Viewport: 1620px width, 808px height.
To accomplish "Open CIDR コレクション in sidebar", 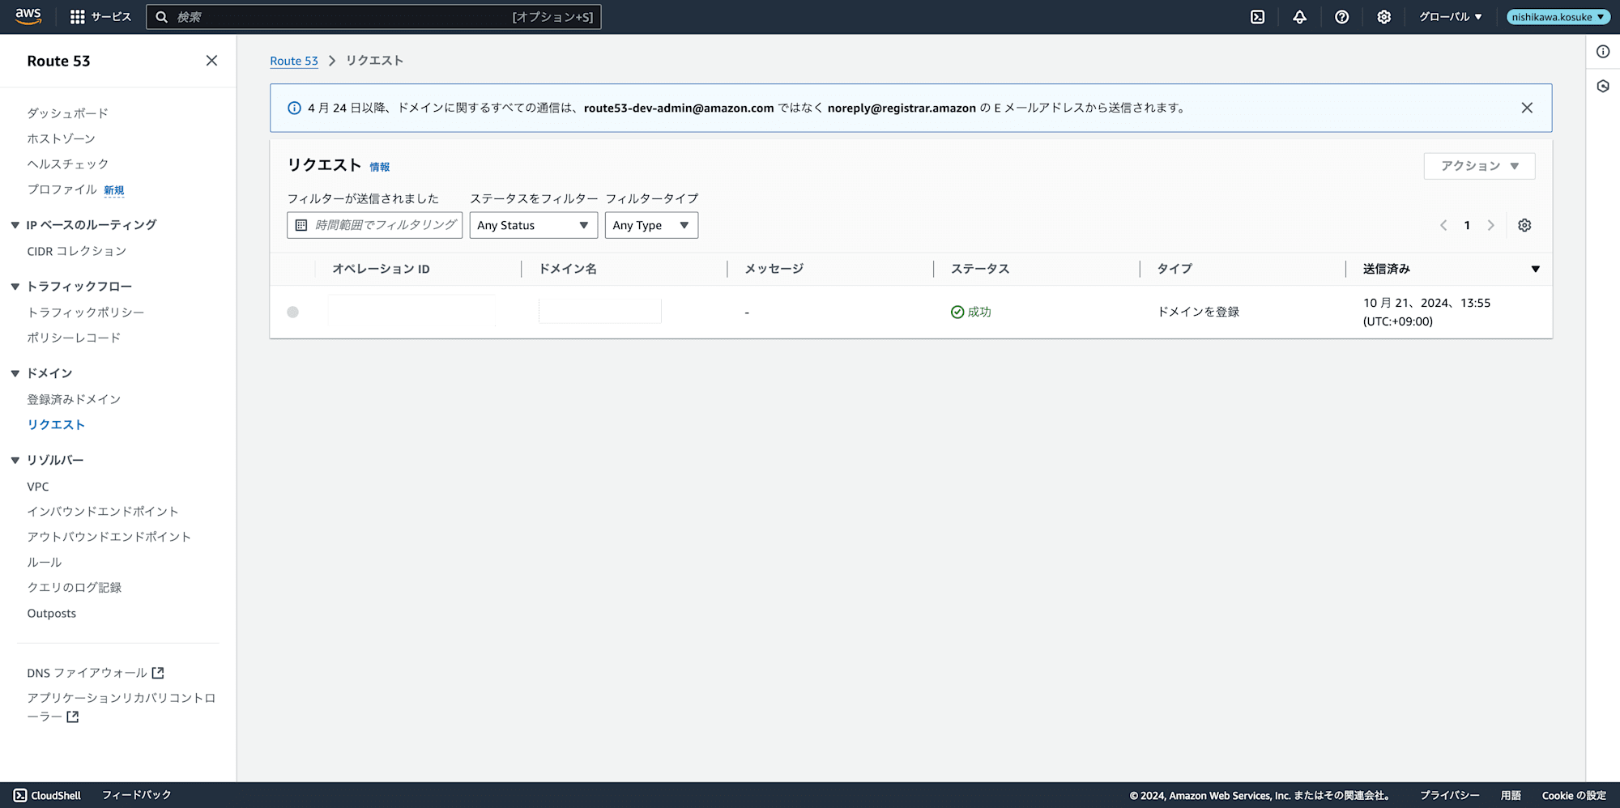I will pos(76,251).
